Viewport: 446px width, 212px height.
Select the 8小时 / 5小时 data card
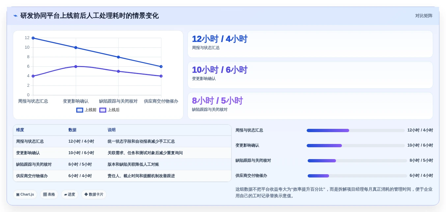click(x=310, y=106)
